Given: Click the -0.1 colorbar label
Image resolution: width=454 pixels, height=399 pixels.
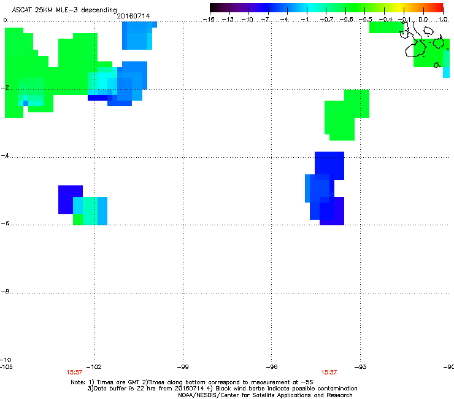Looking at the screenshot, I should coord(404,20).
